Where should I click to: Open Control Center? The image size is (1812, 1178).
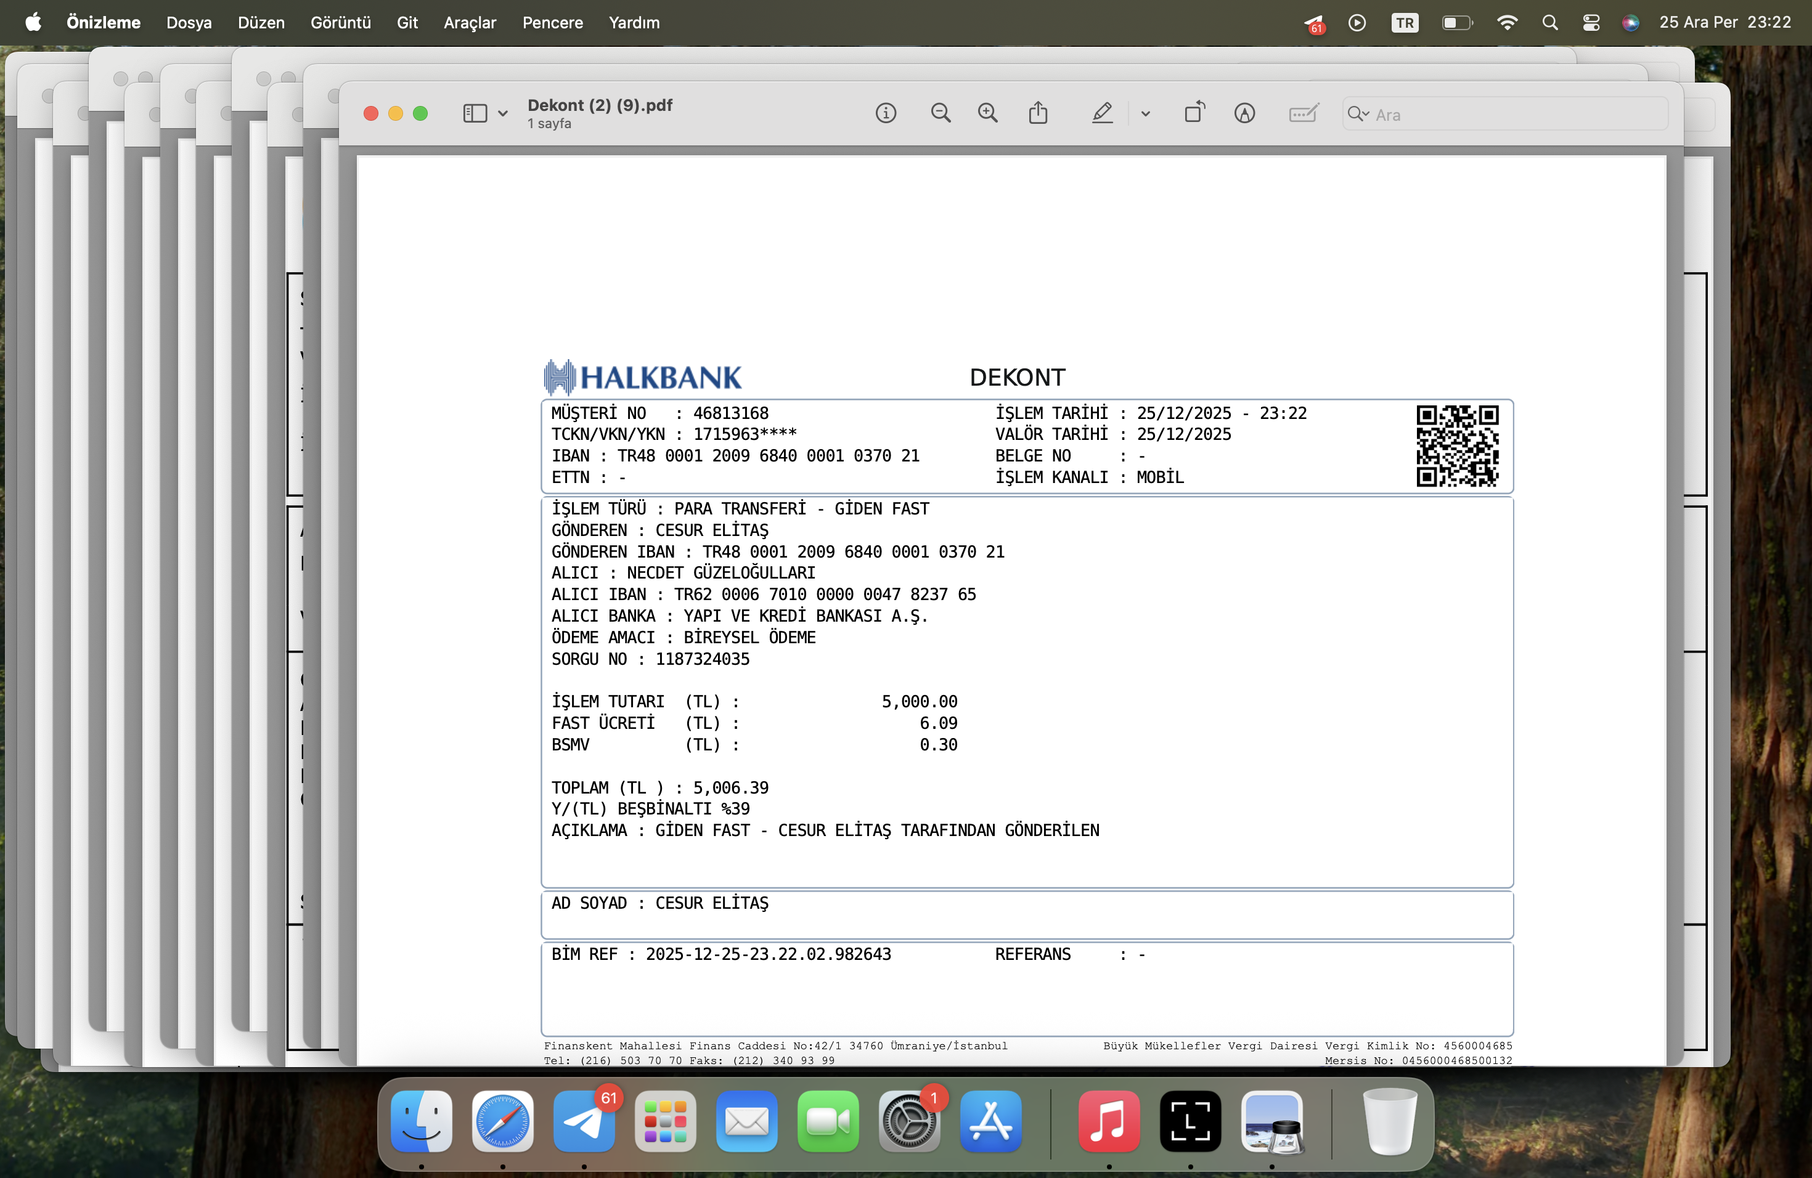click(1591, 23)
